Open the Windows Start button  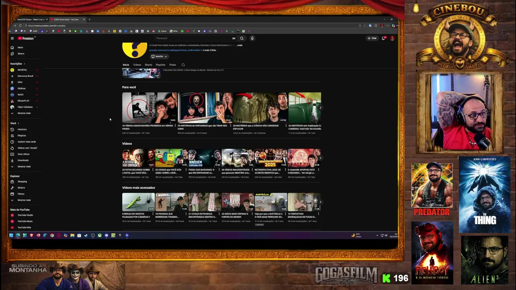click(x=11, y=235)
